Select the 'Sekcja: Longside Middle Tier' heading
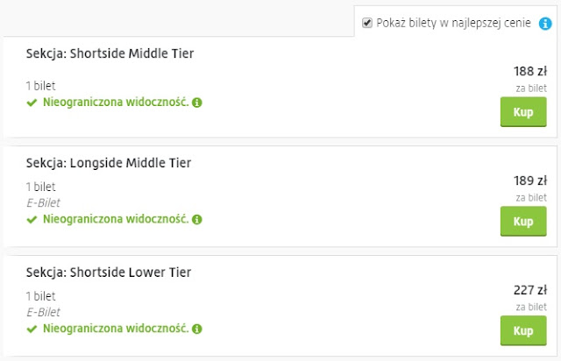Viewport: 561px width, 361px height. point(108,163)
